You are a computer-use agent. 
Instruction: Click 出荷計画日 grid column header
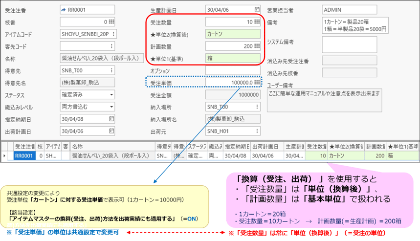click(267, 147)
